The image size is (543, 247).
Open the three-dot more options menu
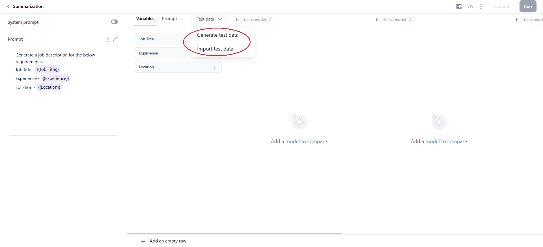click(481, 6)
